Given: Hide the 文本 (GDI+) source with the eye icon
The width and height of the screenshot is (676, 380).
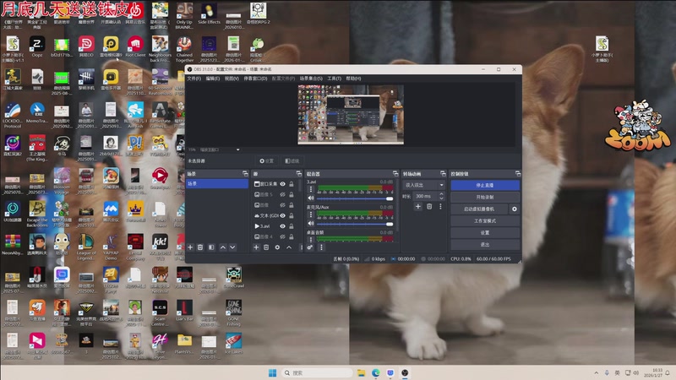Looking at the screenshot, I should tap(283, 216).
